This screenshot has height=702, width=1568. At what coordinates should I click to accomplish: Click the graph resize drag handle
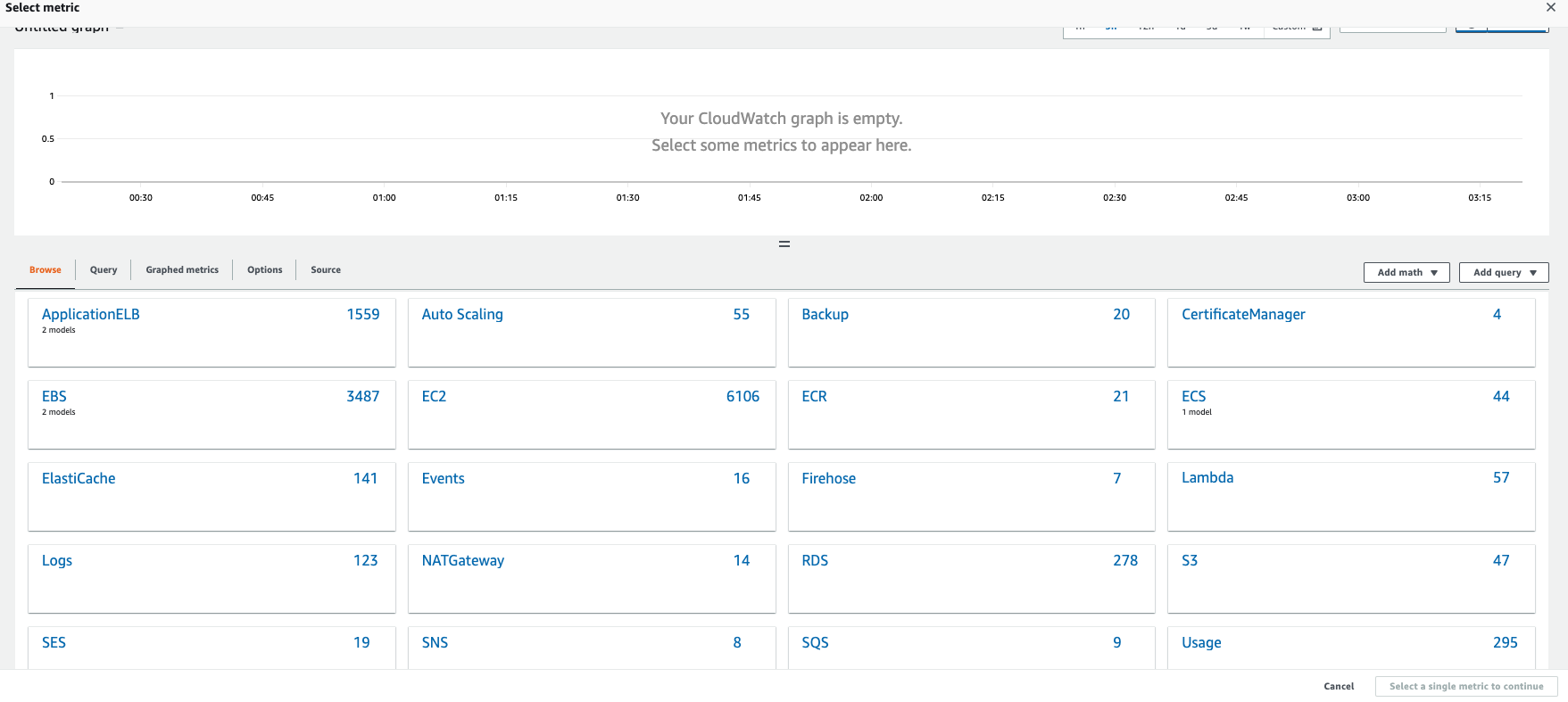click(x=784, y=244)
